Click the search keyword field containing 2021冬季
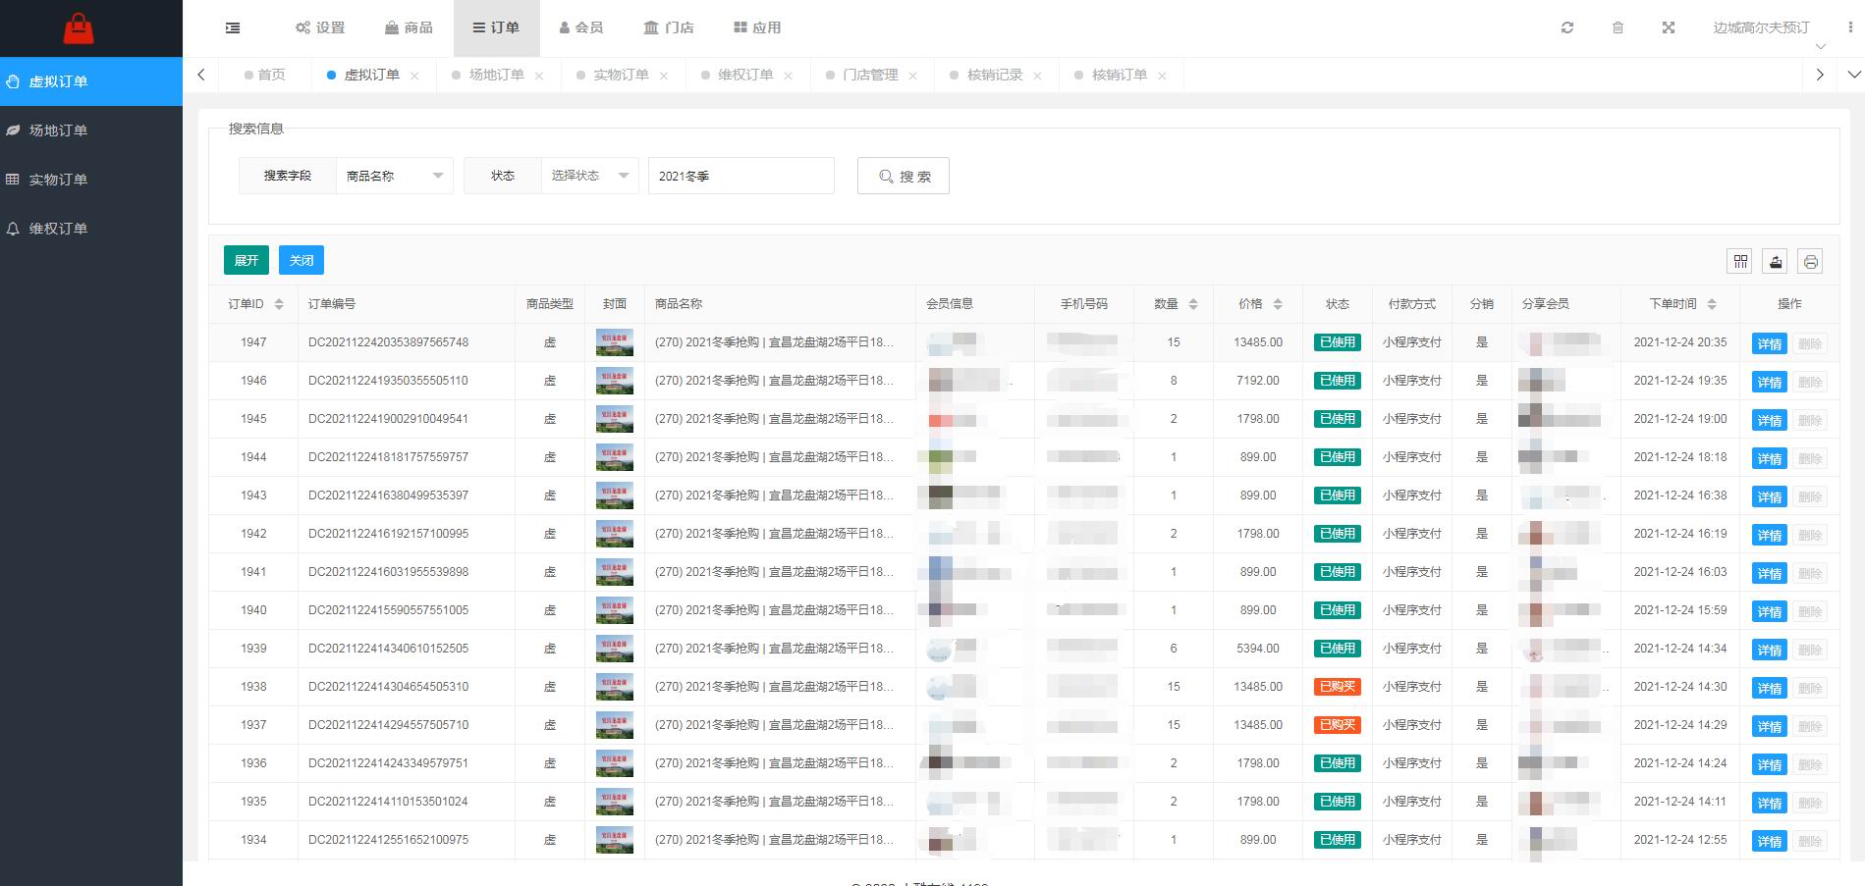 (x=741, y=176)
